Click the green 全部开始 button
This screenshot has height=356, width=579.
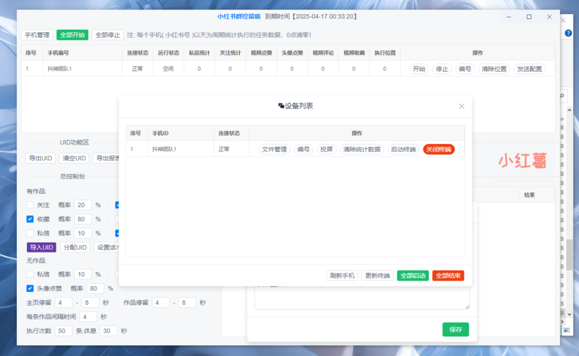coord(73,35)
